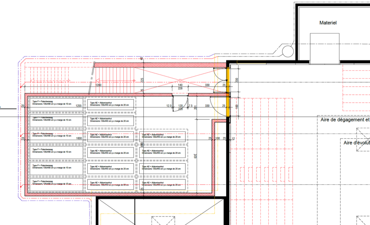Select the 1280 dimension label
Screen dimensions: 370x225
tap(98, 85)
